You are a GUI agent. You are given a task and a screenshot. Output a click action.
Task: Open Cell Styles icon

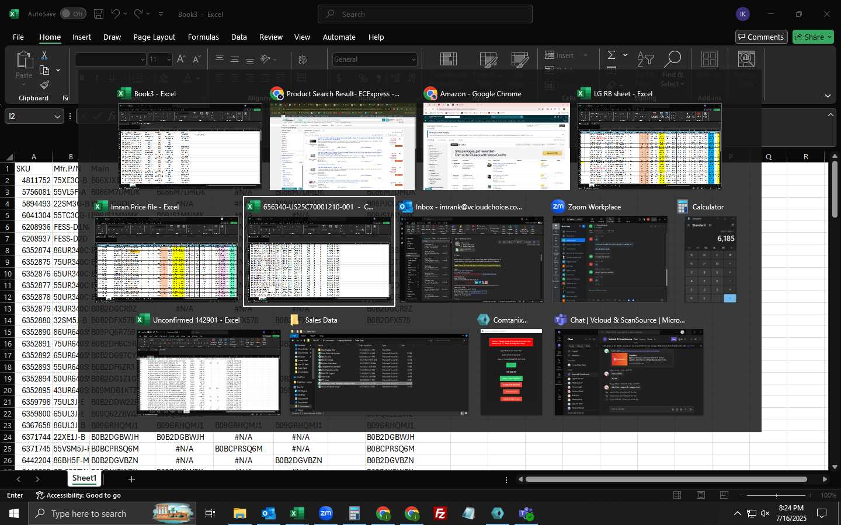(x=520, y=60)
